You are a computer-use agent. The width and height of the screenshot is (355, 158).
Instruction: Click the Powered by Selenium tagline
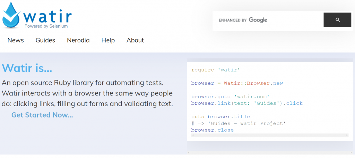(x=46, y=26)
